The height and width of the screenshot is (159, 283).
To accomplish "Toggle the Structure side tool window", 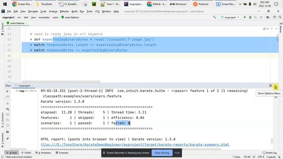I will [x=2, y=120].
